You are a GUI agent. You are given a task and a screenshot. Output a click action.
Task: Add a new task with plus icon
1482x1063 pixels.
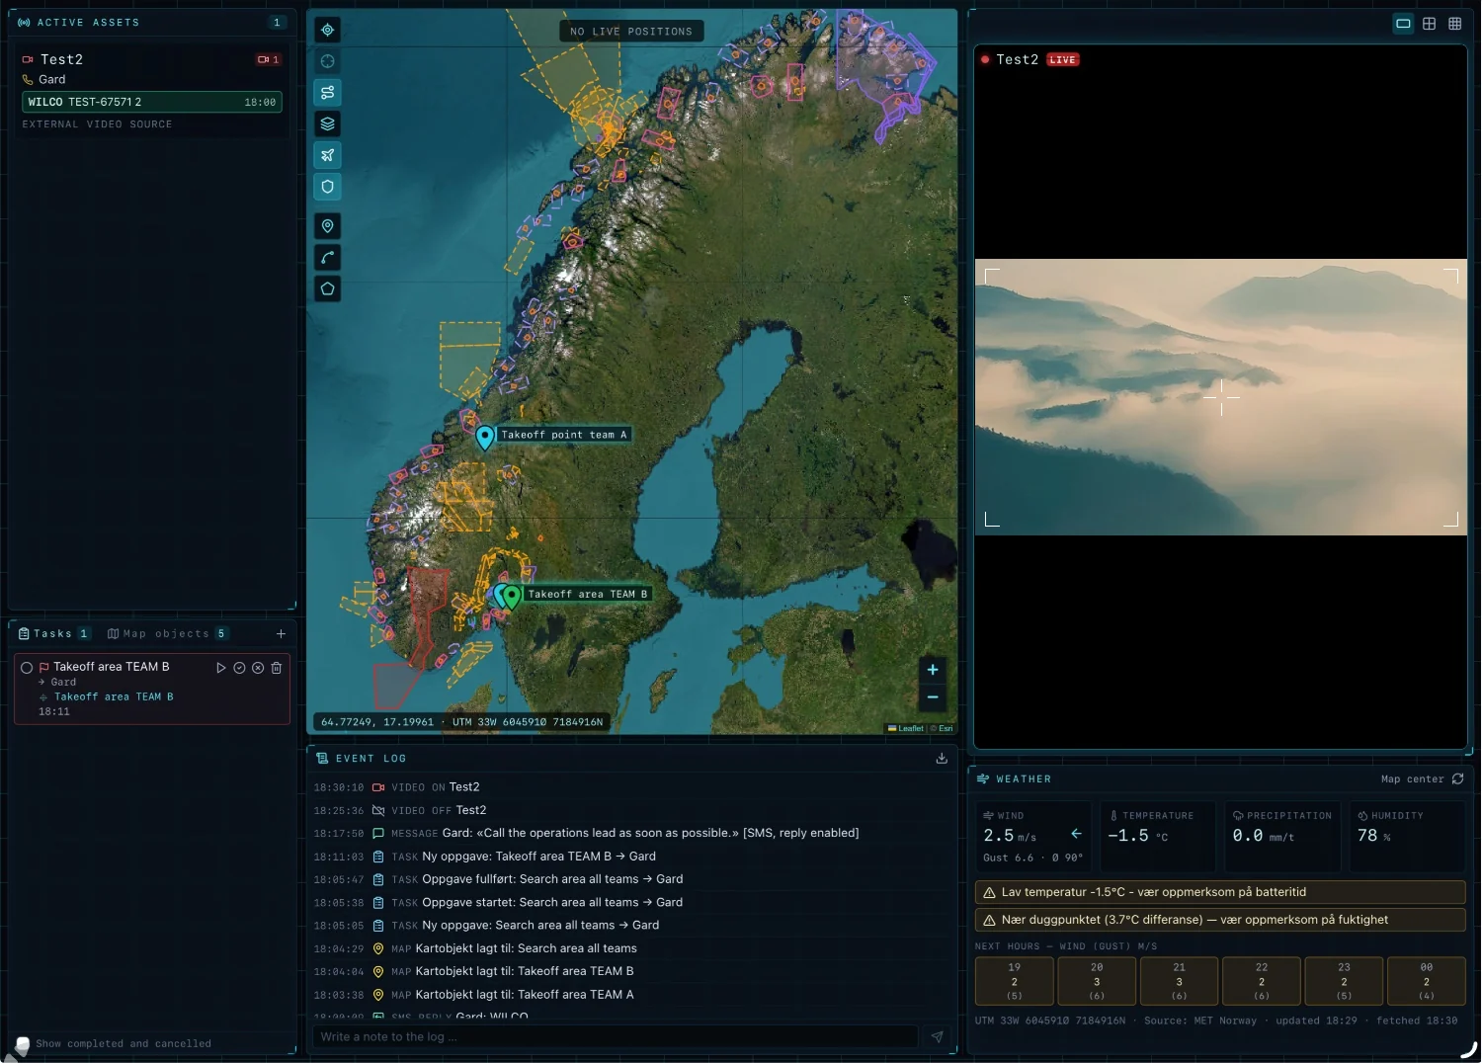(x=282, y=634)
